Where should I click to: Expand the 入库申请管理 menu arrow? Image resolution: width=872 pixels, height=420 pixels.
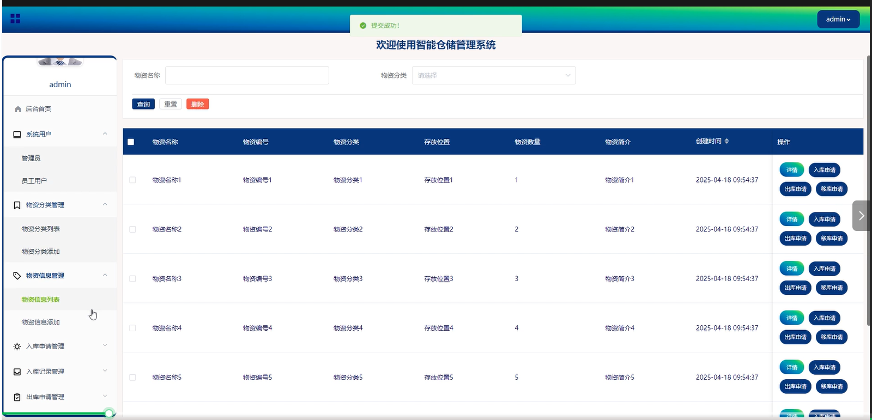point(105,345)
